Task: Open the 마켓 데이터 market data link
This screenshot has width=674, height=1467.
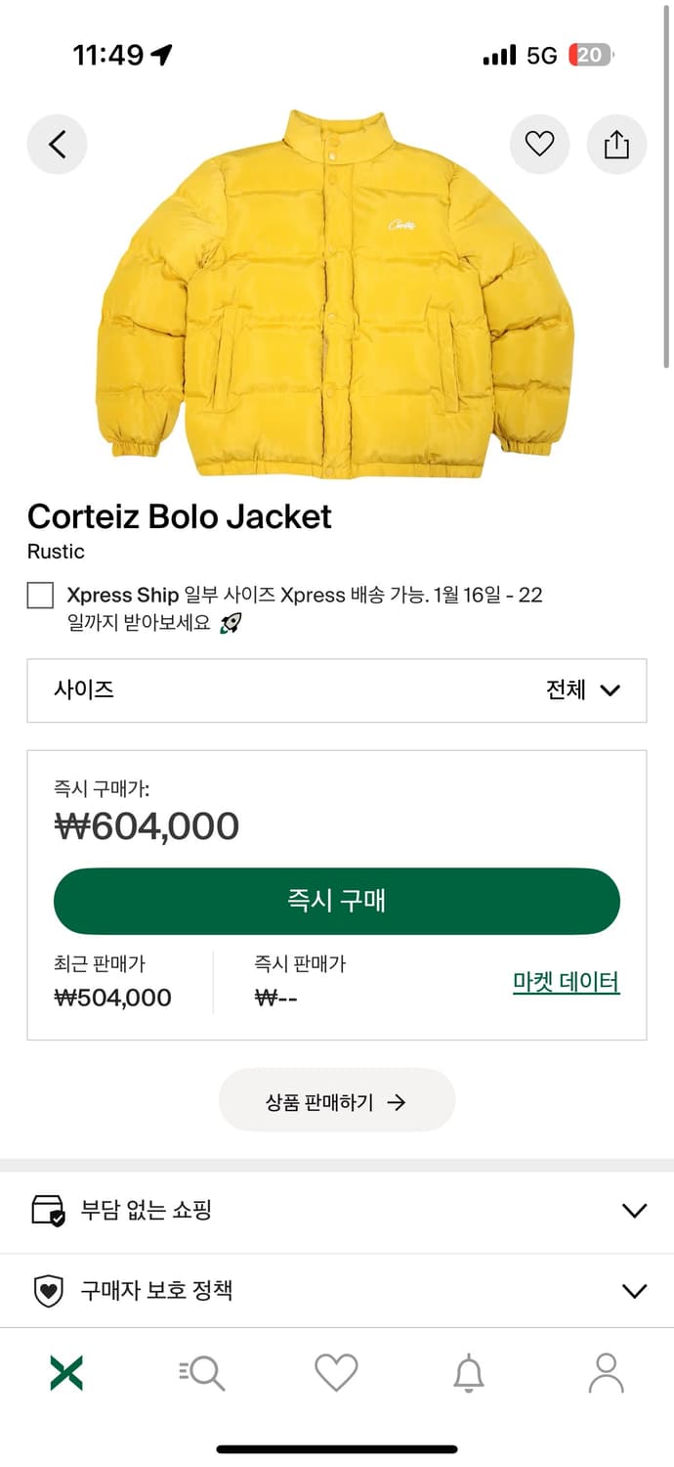Action: click(x=565, y=981)
